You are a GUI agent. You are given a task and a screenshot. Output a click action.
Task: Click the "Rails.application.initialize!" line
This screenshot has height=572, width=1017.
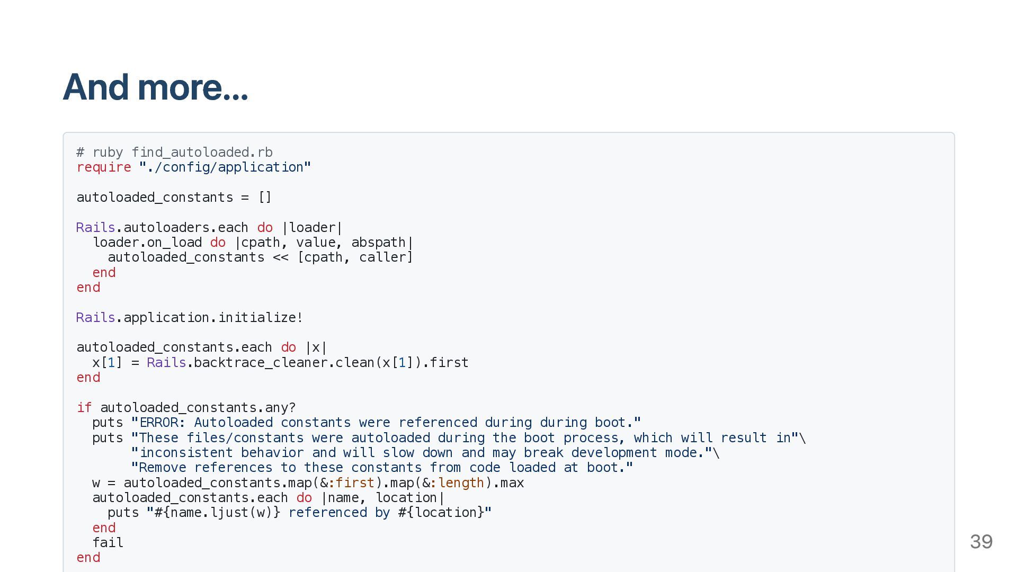point(189,318)
